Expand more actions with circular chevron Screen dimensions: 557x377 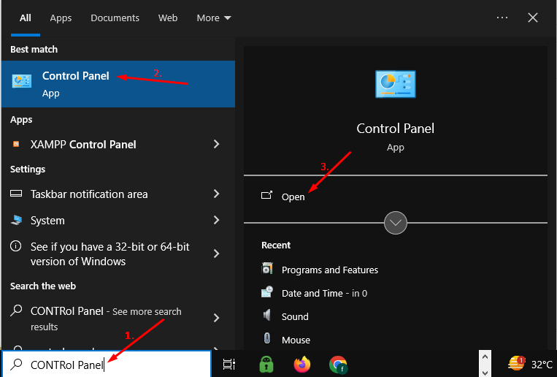click(396, 223)
